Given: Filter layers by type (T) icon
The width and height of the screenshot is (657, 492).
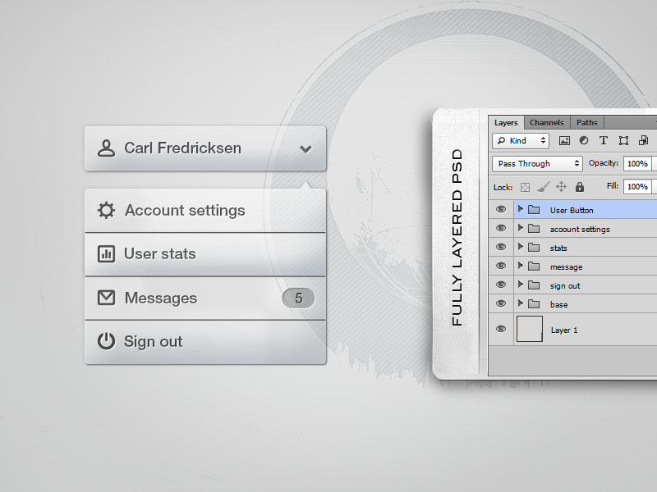Looking at the screenshot, I should 604,140.
